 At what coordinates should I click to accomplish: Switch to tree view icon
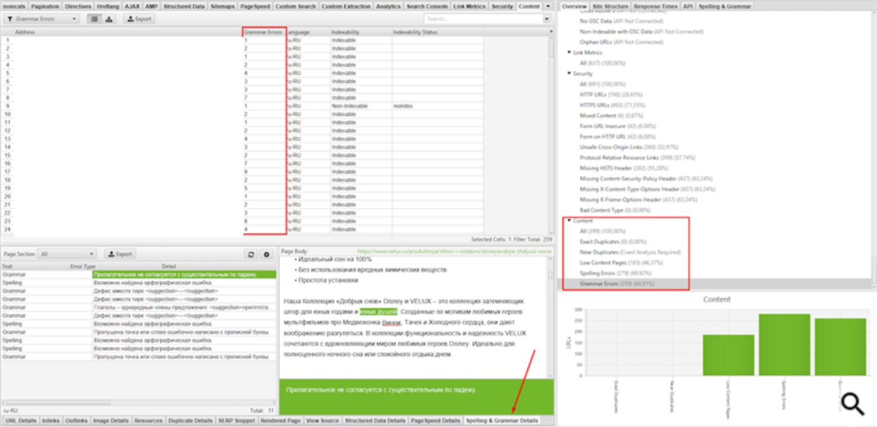coord(109,19)
